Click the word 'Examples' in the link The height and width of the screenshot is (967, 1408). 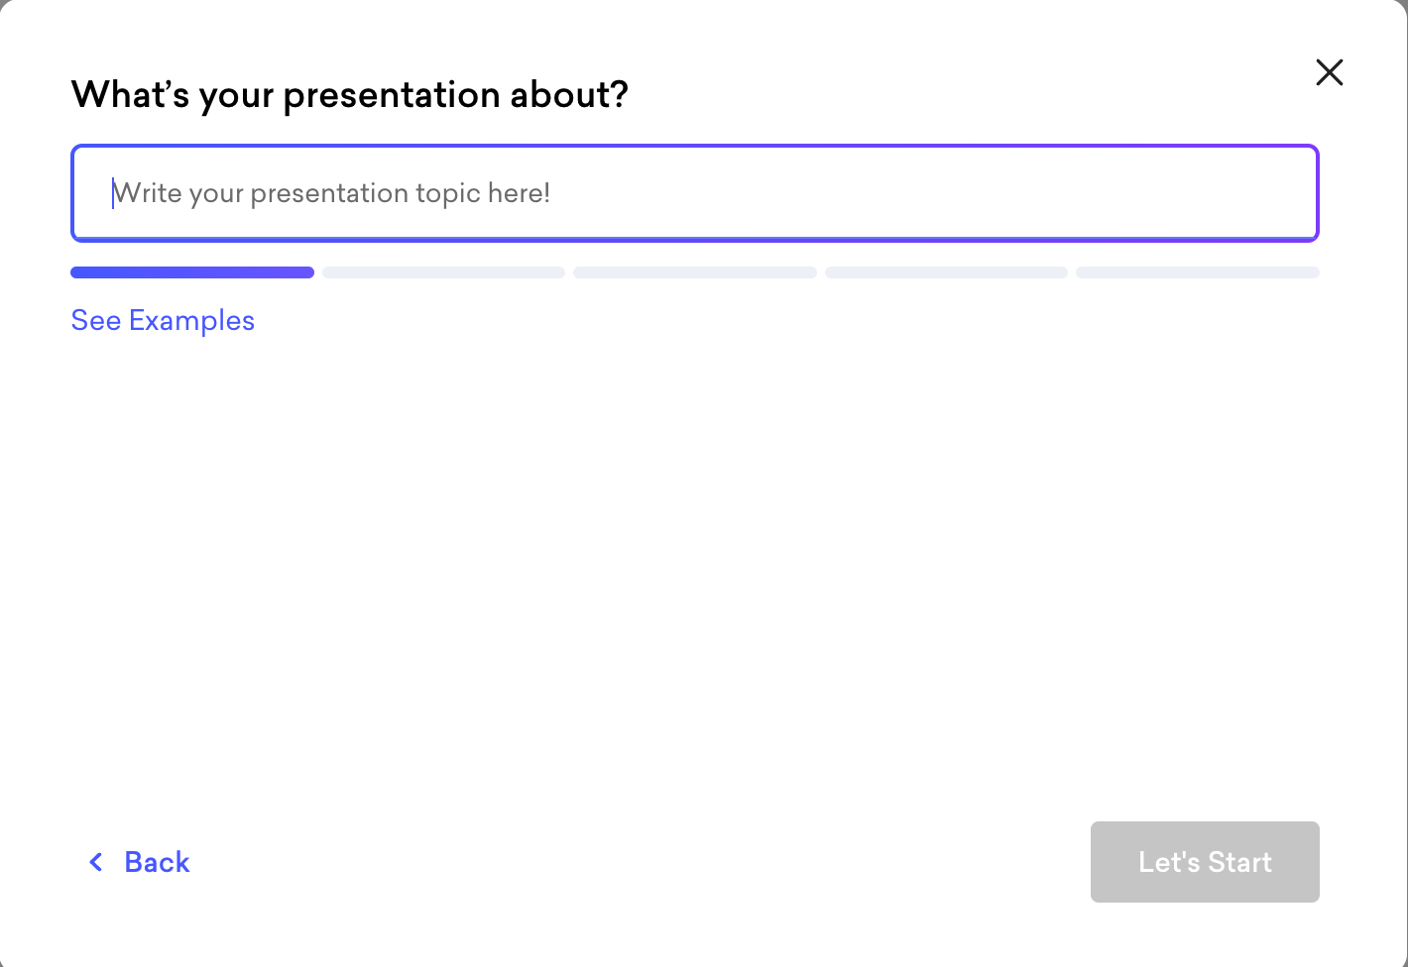[x=191, y=321]
